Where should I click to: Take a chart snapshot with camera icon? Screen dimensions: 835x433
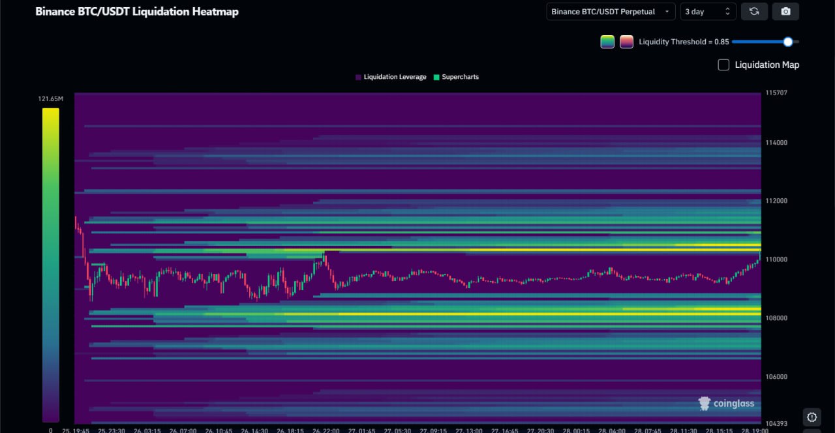(x=785, y=12)
